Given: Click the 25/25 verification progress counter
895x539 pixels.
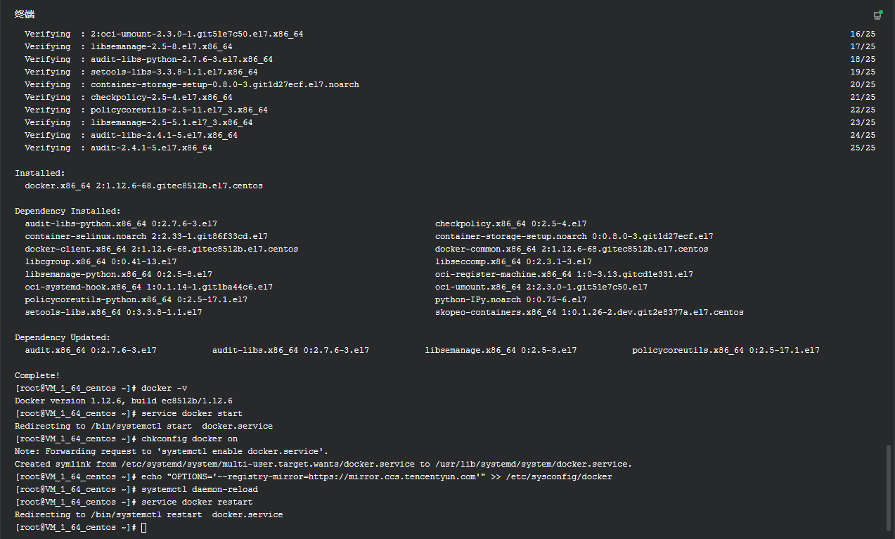Looking at the screenshot, I should point(863,148).
